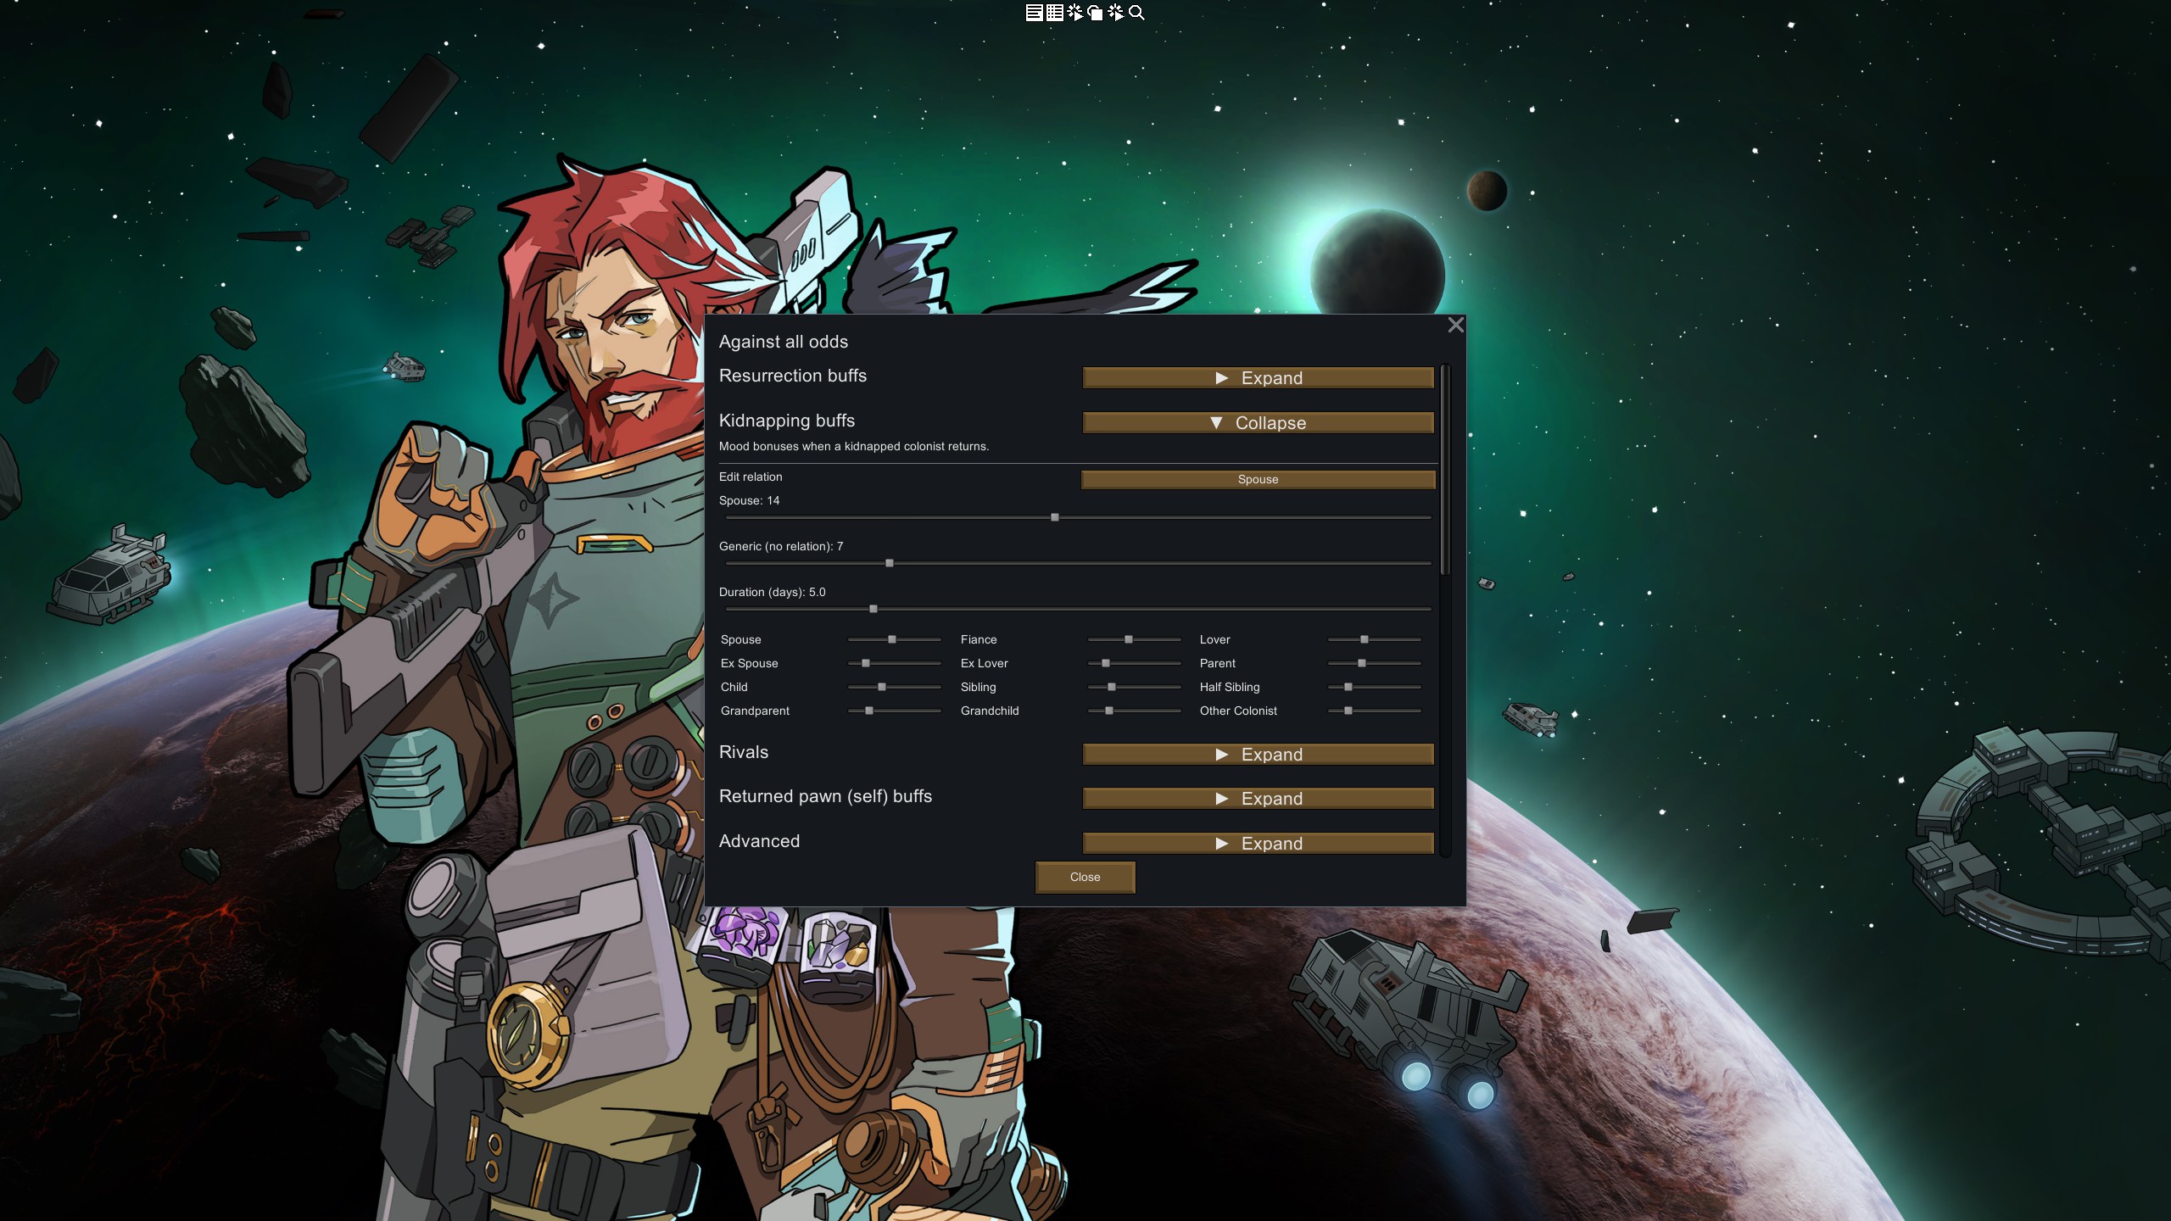Screen dimensions: 2171x1221
Task: Click the cursor-burst icon next to the magnifier
Action: click(x=1116, y=13)
